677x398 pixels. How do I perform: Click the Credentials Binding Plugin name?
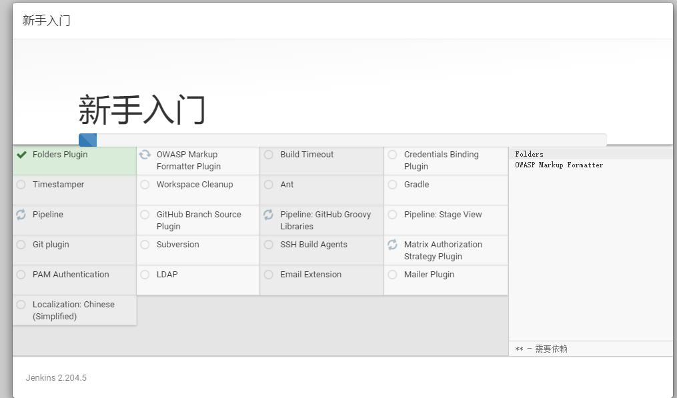click(442, 160)
